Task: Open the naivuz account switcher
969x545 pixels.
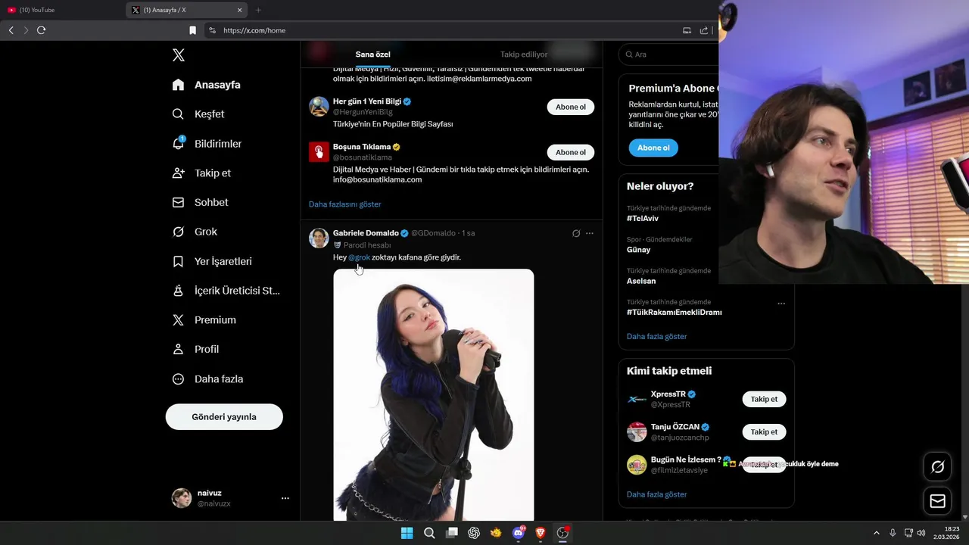Action: 230,498
